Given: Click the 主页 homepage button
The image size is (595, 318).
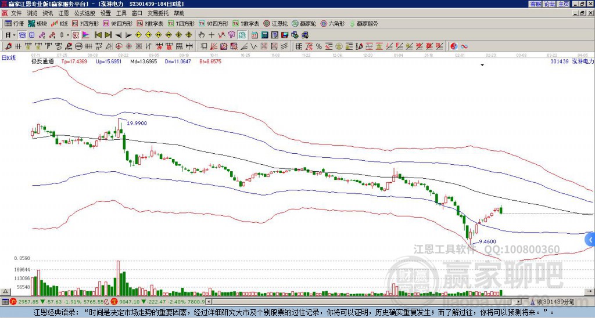Looking at the screenshot, I should coord(564,4).
